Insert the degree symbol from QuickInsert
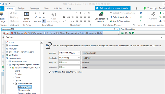 pyautogui.click(x=81, y=13)
